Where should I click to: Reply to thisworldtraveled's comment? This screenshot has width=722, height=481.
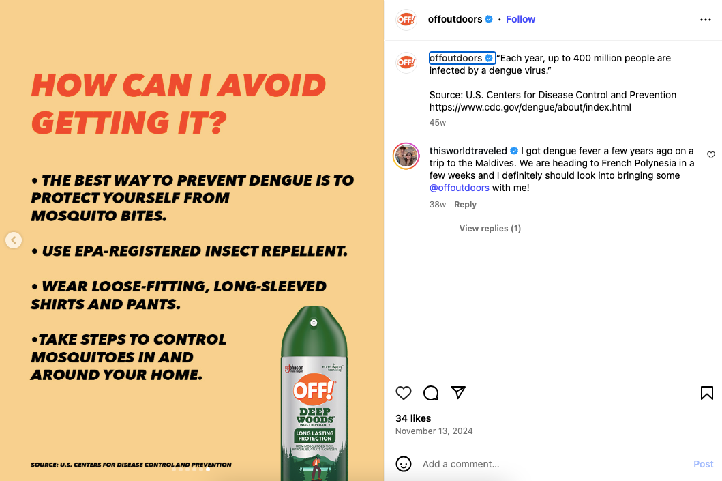[465, 205]
